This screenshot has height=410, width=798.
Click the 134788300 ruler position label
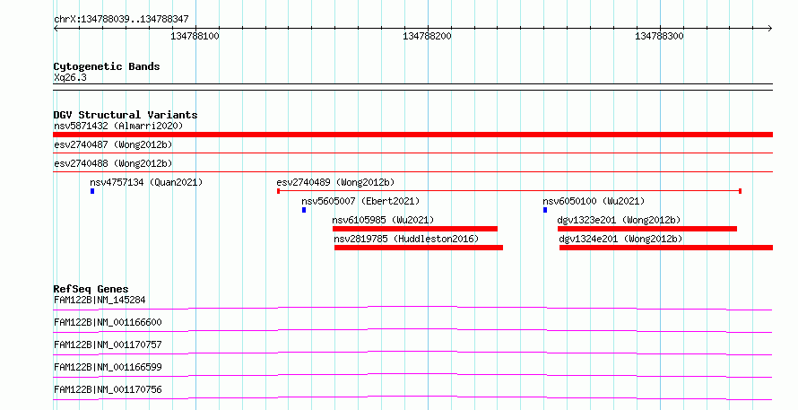[x=659, y=36]
